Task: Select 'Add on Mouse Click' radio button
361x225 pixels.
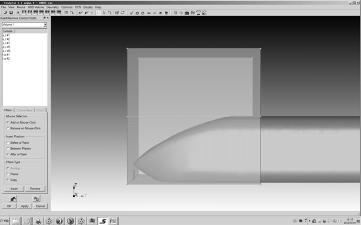Action: point(8,123)
